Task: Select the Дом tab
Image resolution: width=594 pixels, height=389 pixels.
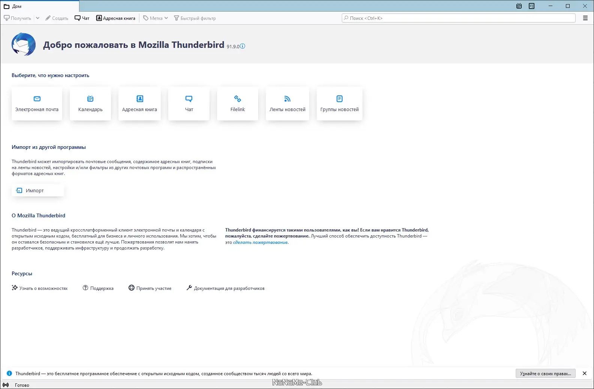Action: pyautogui.click(x=40, y=6)
